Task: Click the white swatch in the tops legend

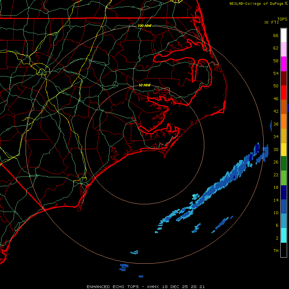Action: pyautogui.click(x=284, y=35)
